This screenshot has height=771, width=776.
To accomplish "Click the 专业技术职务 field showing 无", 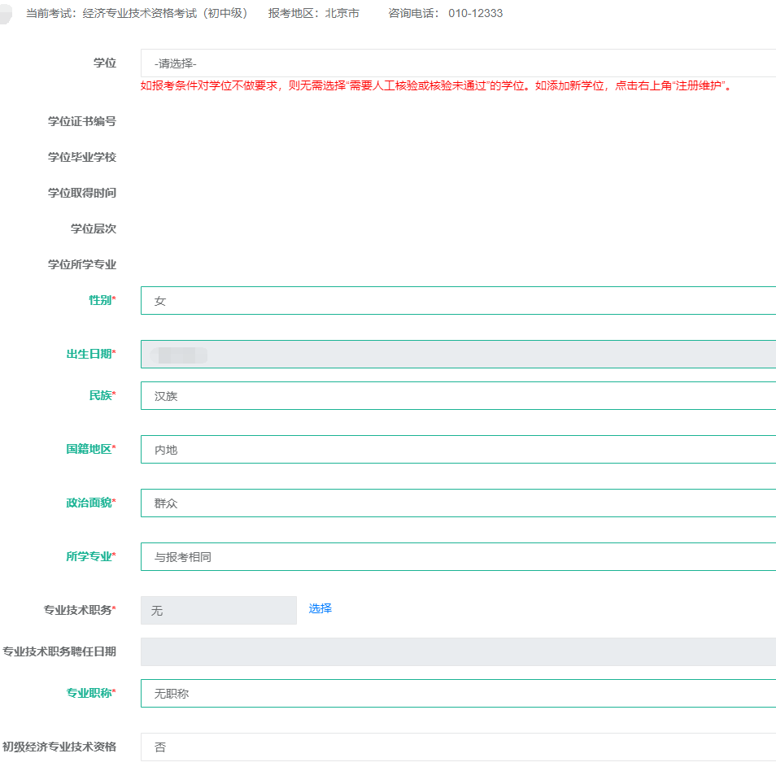I will [218, 611].
